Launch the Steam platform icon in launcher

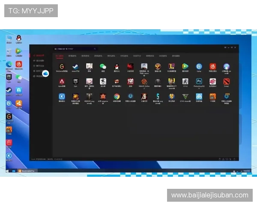pyautogui.click(x=75, y=67)
